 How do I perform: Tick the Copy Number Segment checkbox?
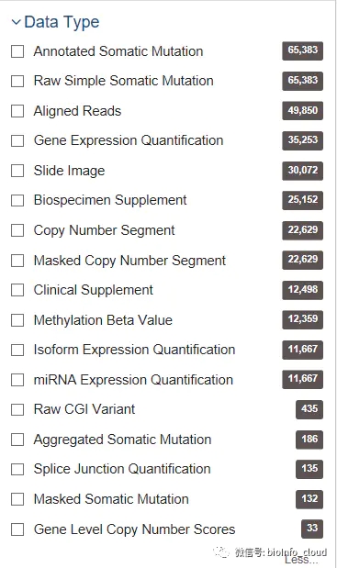17,230
